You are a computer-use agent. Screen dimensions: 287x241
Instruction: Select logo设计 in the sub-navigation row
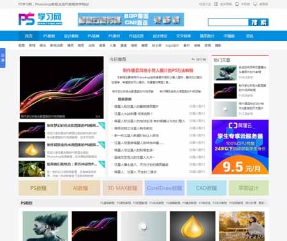[172, 45]
